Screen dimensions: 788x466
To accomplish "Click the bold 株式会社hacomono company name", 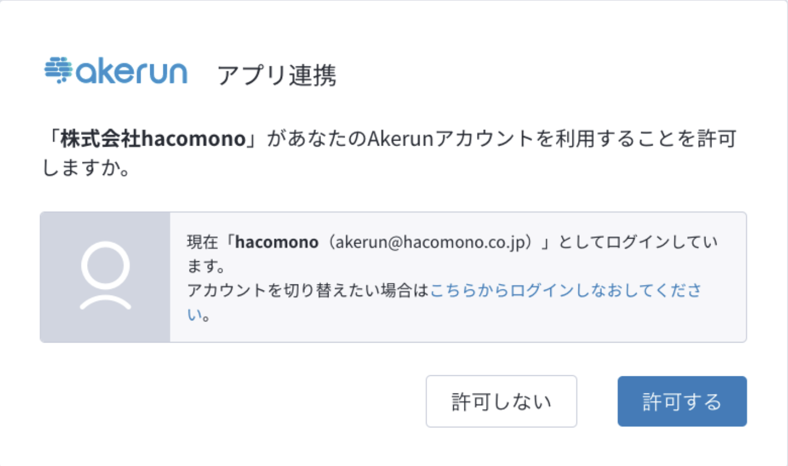I will coord(153,138).
